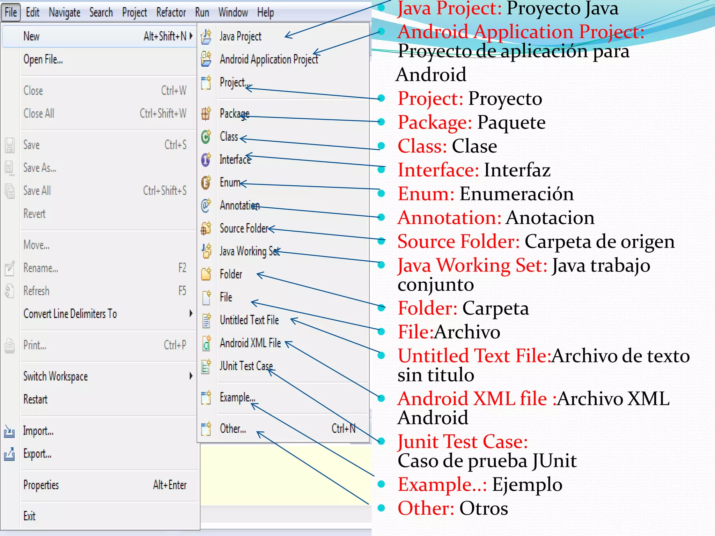Click the Java Project icon in submenu
This screenshot has width=715, height=536.
(206, 37)
